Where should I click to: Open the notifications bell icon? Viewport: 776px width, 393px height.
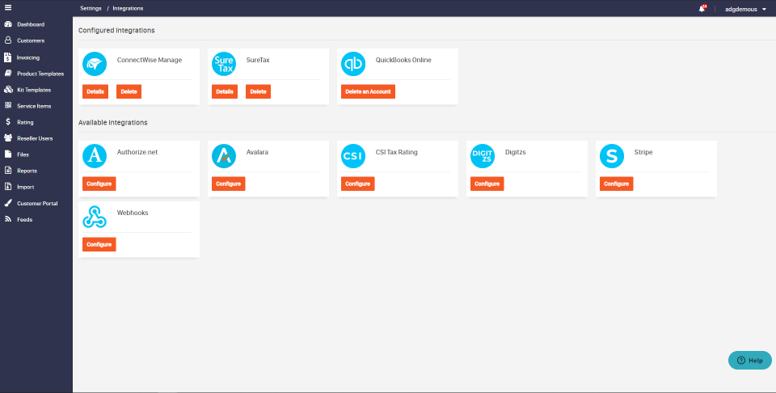pos(702,8)
